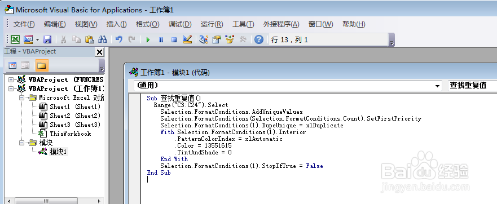This screenshot has width=497, height=204.
Task: Open the 调试(D) menu
Action: click(180, 24)
